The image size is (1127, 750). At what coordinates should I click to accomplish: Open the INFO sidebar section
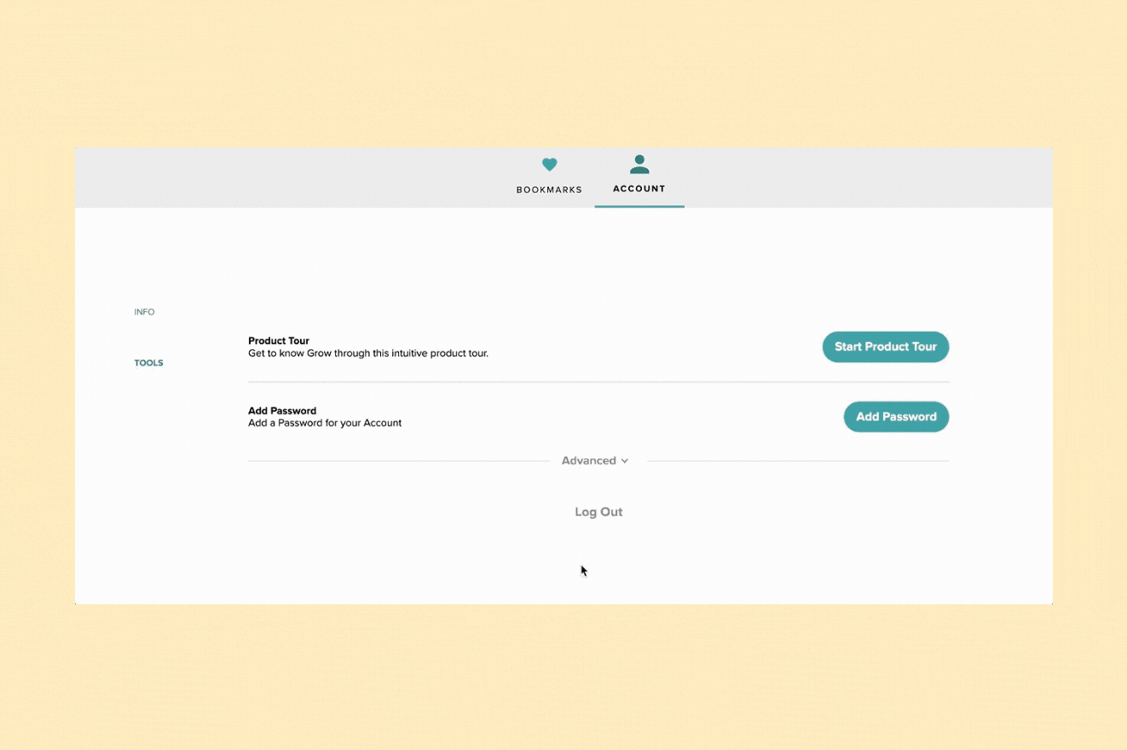(144, 312)
